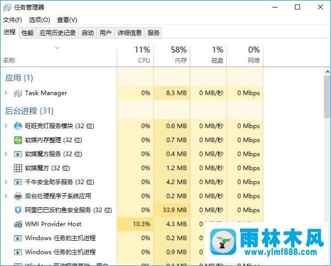Click the 阿里巴巴反钓鱼安全服务 shield icon

pyautogui.click(x=18, y=210)
